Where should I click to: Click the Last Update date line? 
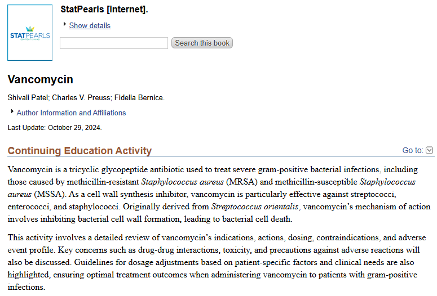(55, 128)
